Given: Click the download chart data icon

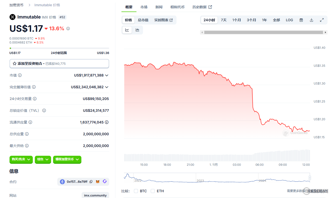Looking at the screenshot, I should [311, 20].
